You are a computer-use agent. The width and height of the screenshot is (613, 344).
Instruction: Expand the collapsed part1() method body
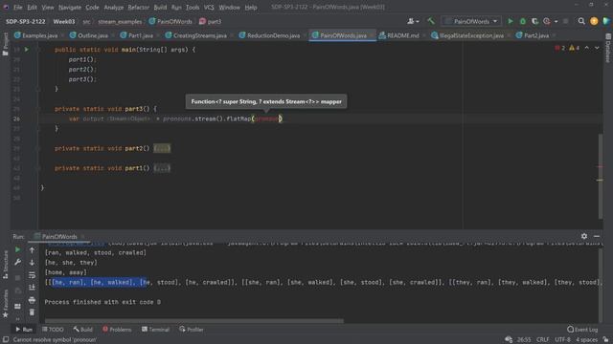(x=162, y=168)
